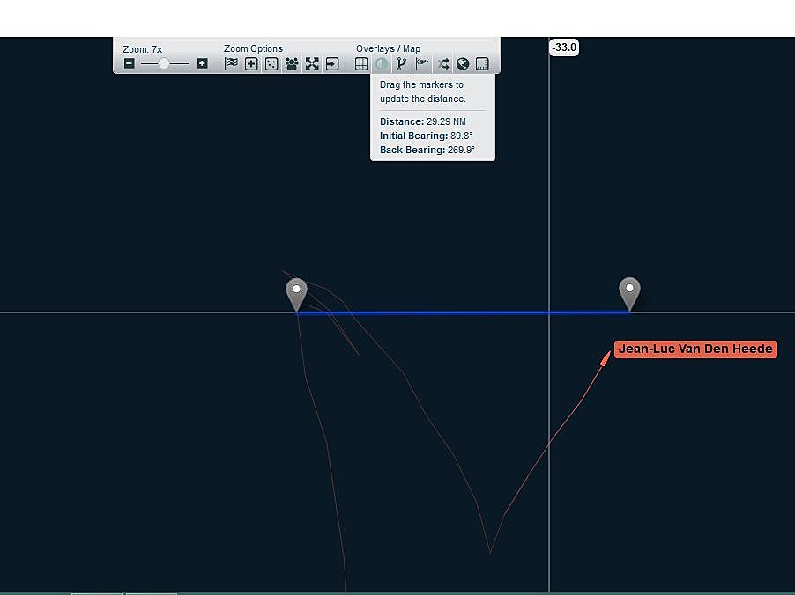Click the boxed plus zoom option icon
The image size is (795, 595).
(251, 63)
